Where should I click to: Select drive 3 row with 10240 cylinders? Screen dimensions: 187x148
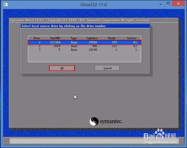[85, 50]
